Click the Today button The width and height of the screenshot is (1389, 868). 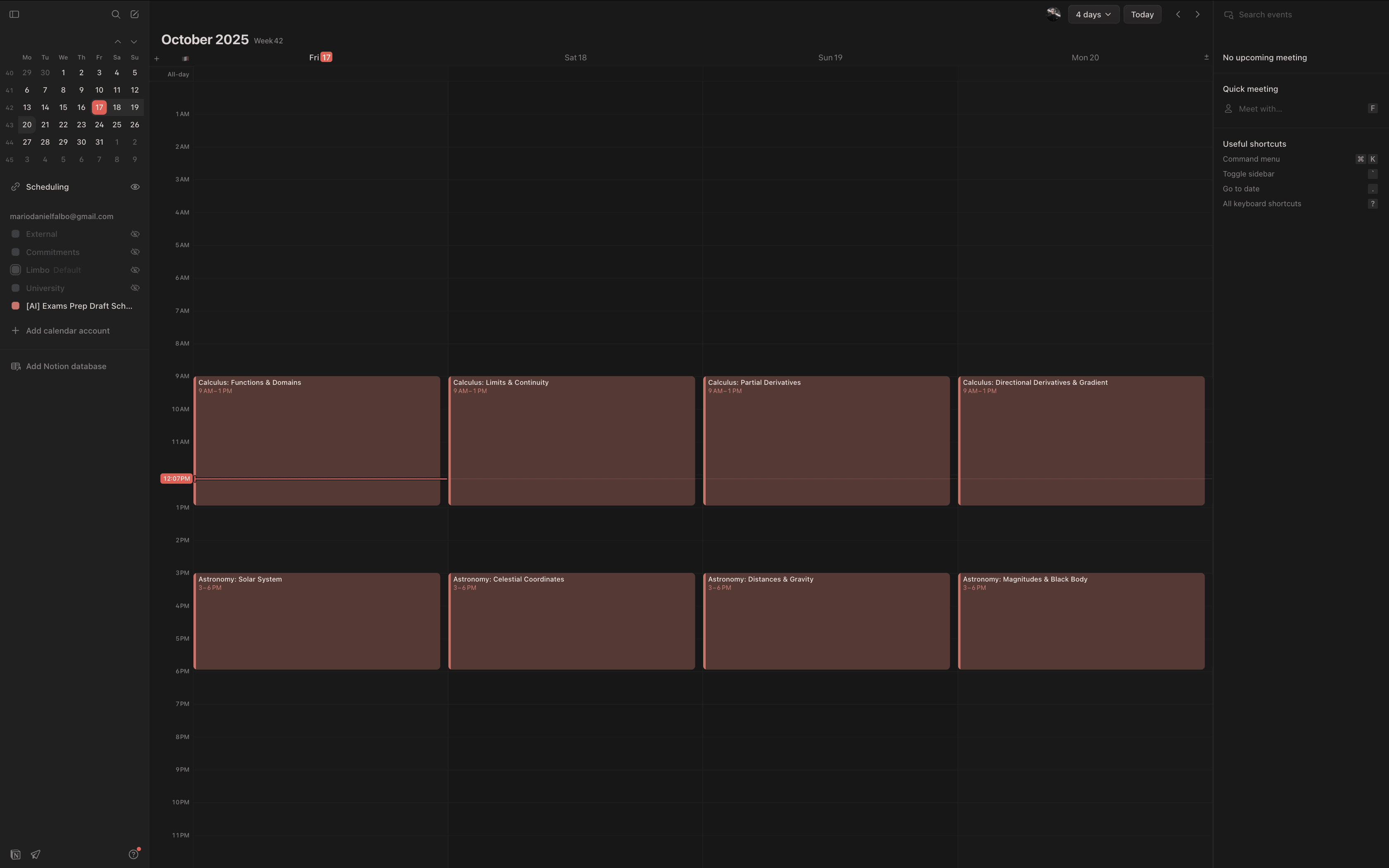(x=1142, y=14)
